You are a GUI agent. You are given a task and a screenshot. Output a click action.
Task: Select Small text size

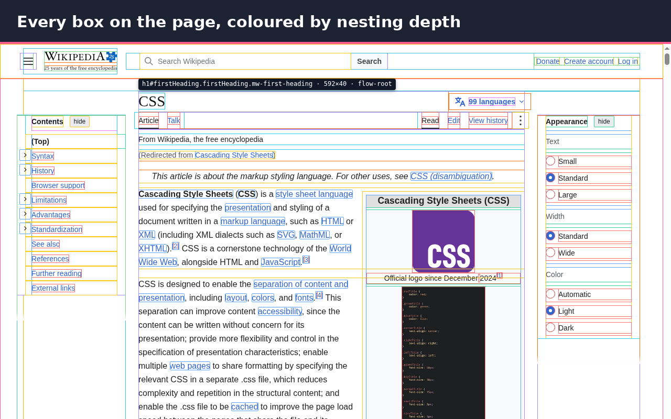pos(550,161)
